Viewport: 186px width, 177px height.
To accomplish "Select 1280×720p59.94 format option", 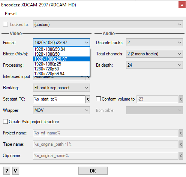I will (x=61, y=74).
